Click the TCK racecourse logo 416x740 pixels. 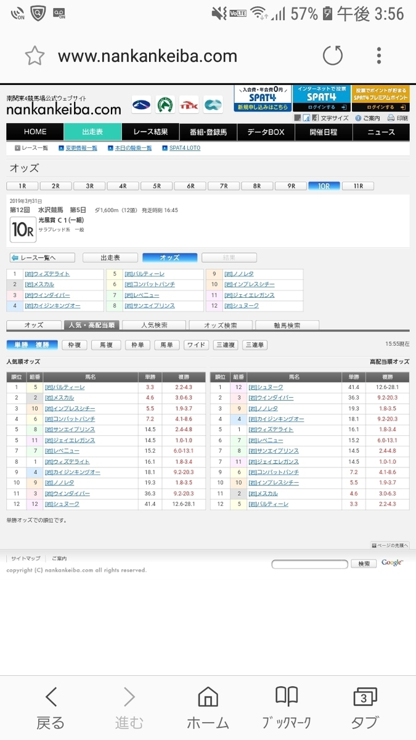(x=189, y=105)
